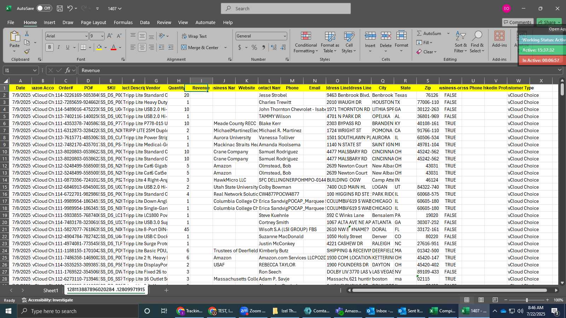Image resolution: width=566 pixels, height=318 pixels.
Task: Click the Select All corner of grid
Action: tap(5, 81)
